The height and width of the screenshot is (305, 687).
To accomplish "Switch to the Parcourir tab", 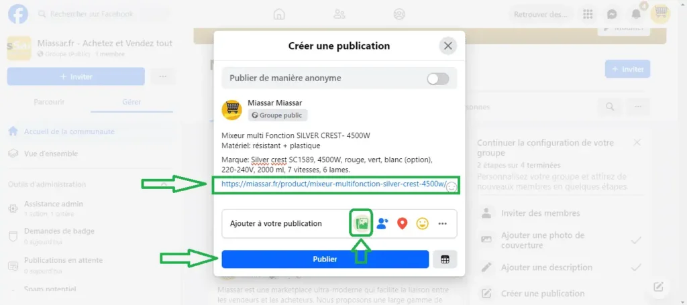I will click(x=49, y=102).
